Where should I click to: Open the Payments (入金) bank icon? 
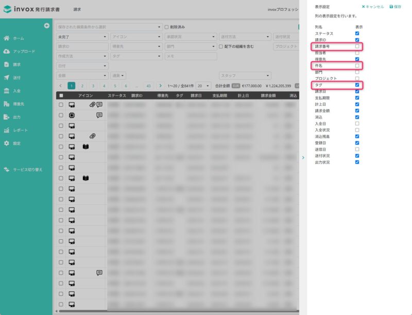point(7,91)
